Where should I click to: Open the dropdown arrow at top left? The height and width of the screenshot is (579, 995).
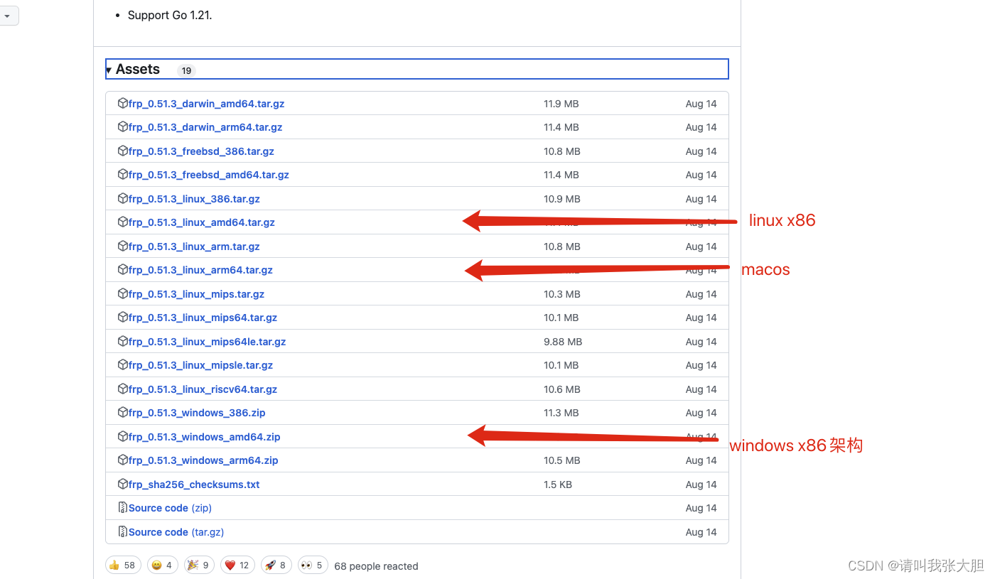coord(7,16)
